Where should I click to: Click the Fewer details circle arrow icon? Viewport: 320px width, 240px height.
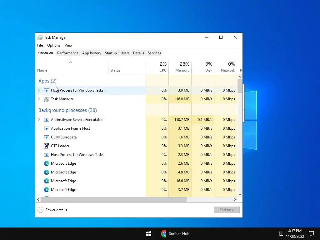click(40, 210)
